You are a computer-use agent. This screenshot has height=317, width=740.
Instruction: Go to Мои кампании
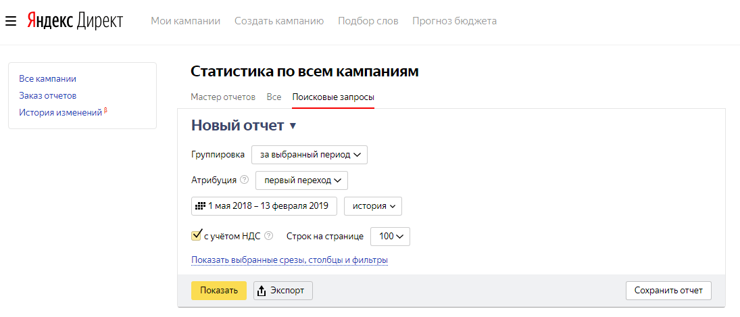tap(185, 21)
